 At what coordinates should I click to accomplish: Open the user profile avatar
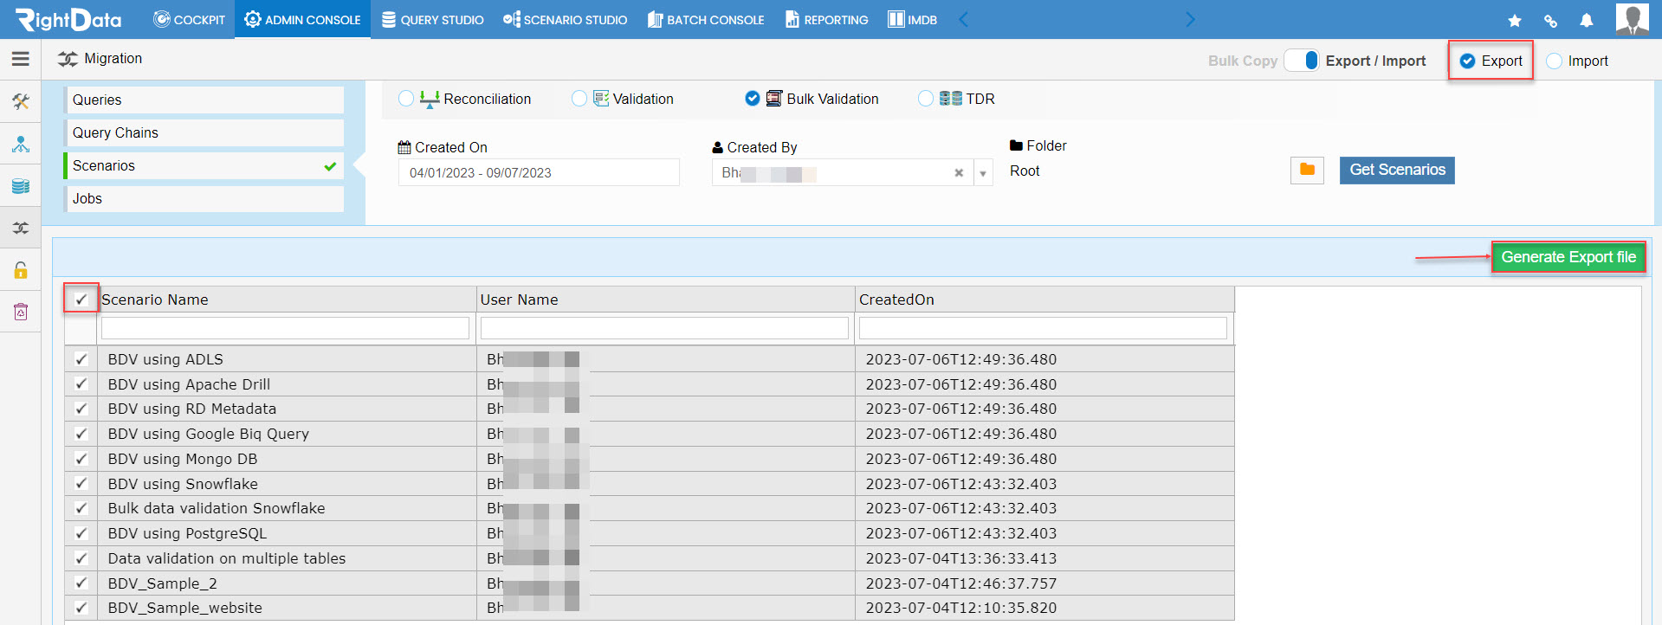[x=1632, y=19]
